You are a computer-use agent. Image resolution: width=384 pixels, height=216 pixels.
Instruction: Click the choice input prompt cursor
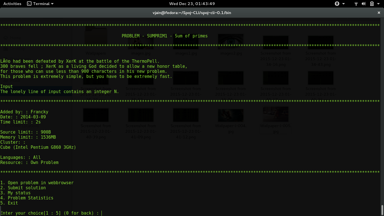click(x=101, y=213)
